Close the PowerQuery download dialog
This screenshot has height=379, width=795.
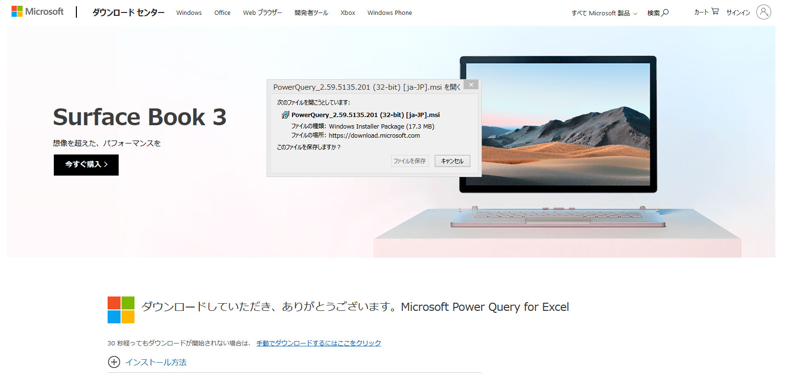tap(471, 85)
